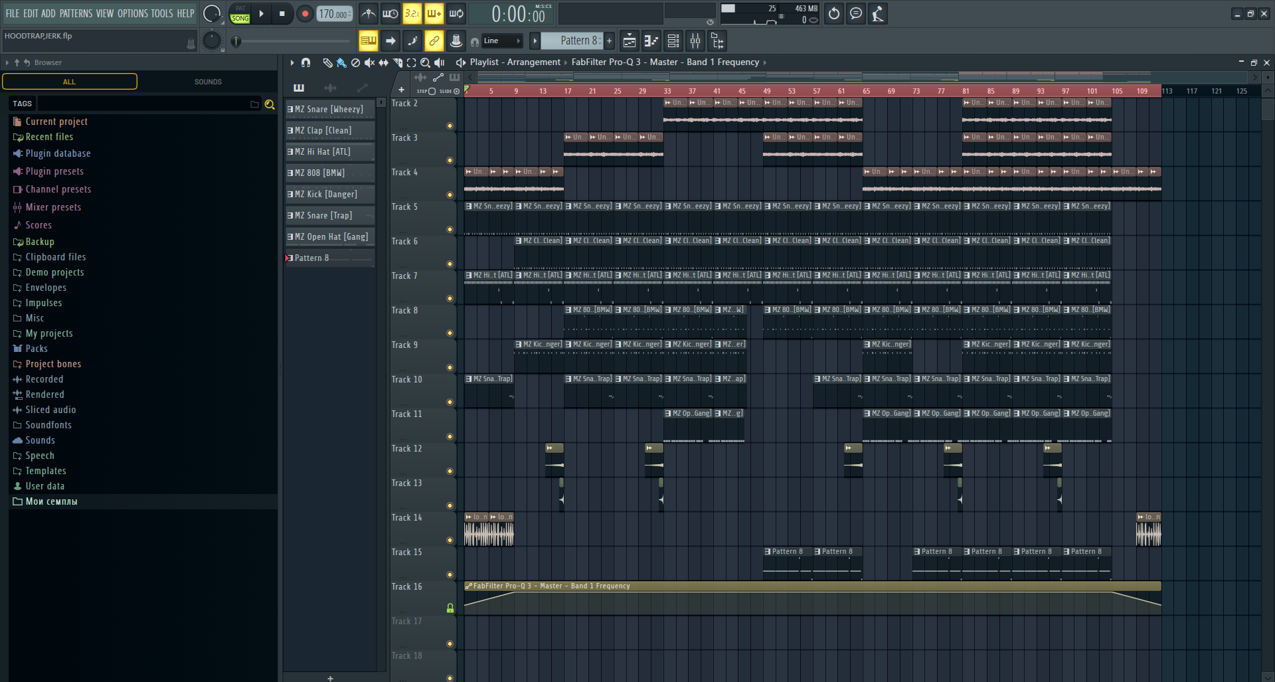Toggle the 3-2-1 countdown before recording
Image resolution: width=1275 pixels, height=682 pixels.
(x=412, y=13)
